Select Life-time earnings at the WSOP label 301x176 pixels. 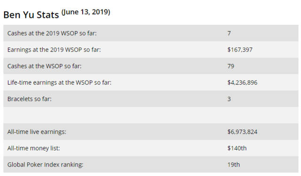tap(59, 83)
